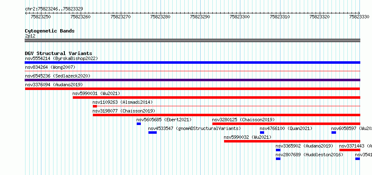
Task: Click the gray 2p12 cytogenetic band bar
Action: pos(193,40)
